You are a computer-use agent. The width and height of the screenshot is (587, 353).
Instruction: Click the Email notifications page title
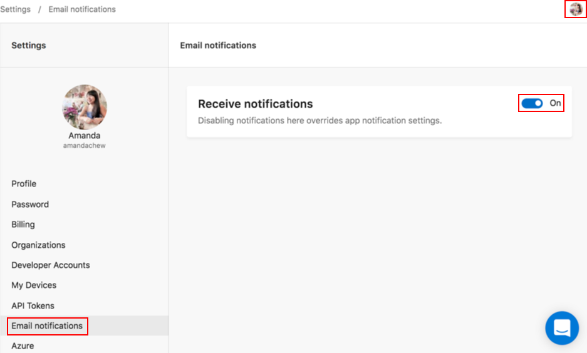click(x=218, y=45)
